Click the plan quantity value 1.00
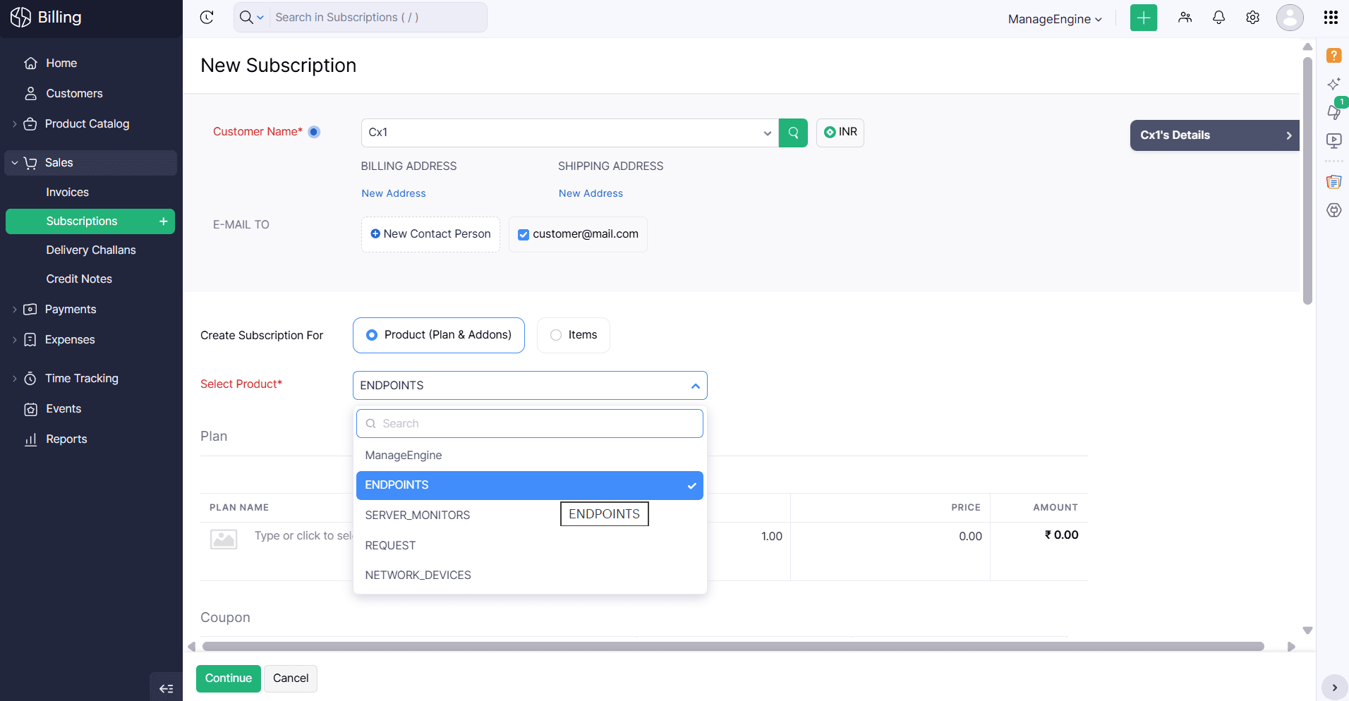The image size is (1349, 701). click(772, 537)
